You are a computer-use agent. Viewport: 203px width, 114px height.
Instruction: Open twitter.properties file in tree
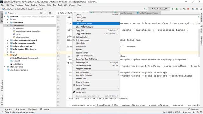coord(22,37)
